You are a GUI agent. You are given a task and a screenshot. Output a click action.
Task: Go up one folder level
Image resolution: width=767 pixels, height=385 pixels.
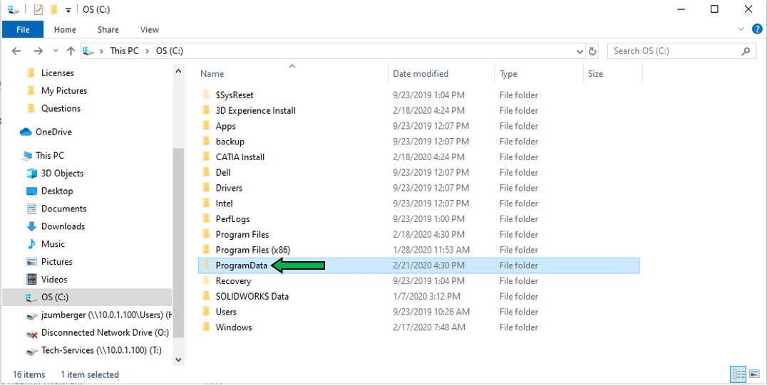coord(71,51)
